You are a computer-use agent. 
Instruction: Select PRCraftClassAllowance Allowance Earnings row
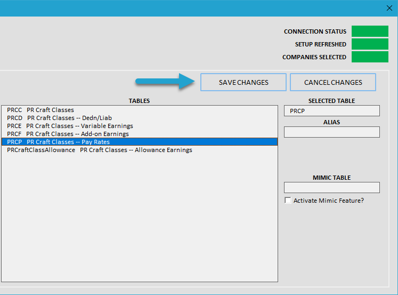pos(140,150)
